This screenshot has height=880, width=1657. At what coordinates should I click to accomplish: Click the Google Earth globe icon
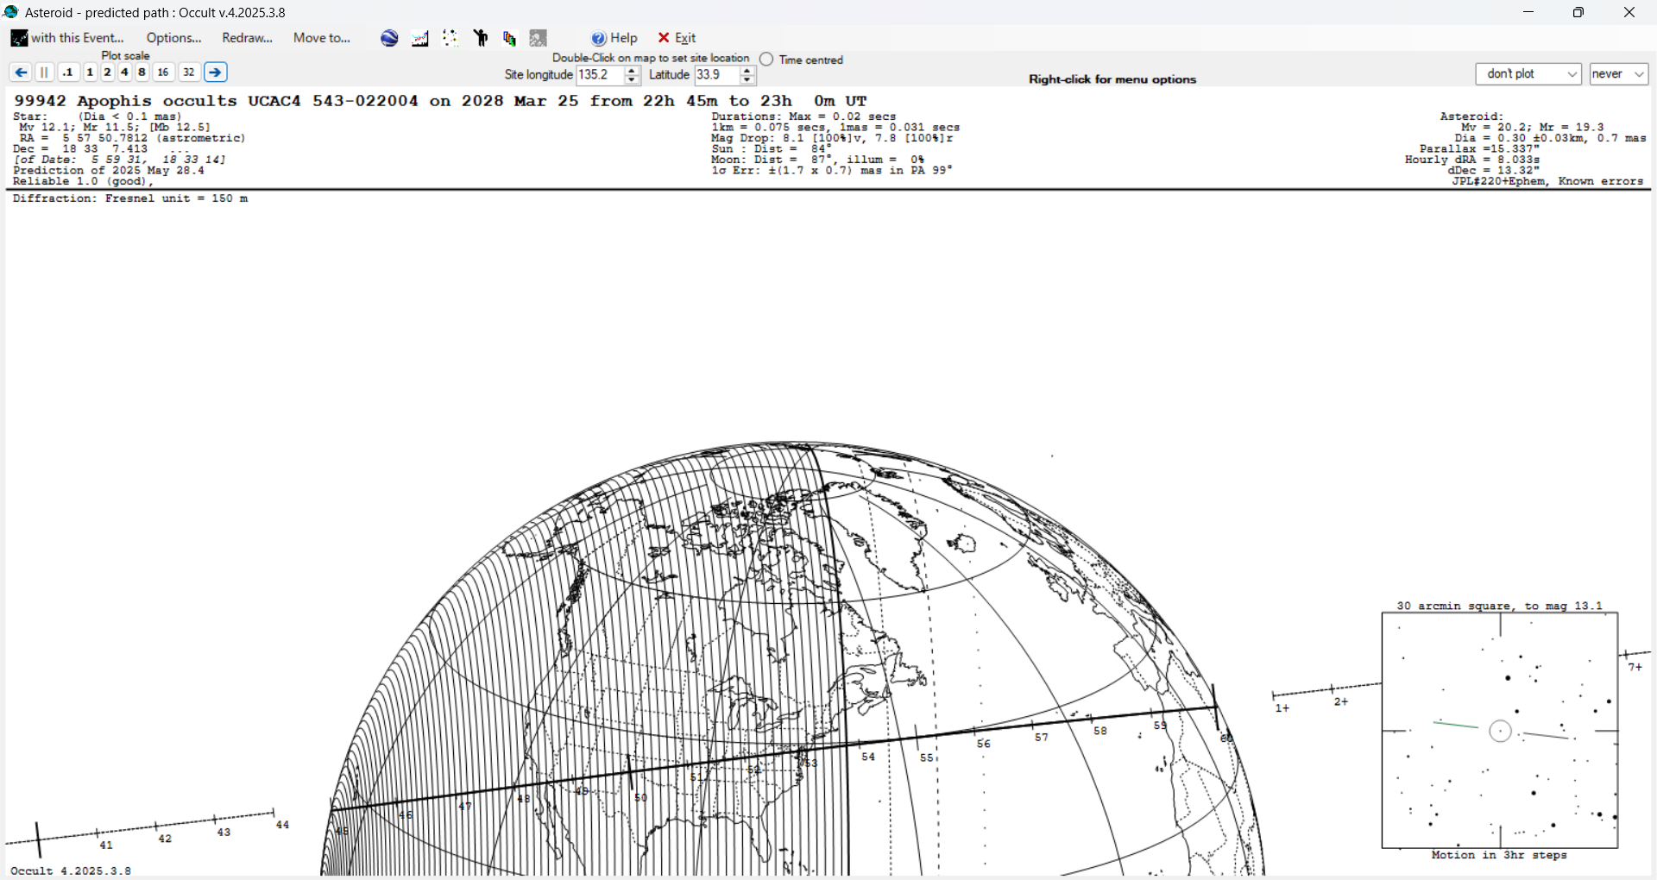click(389, 38)
